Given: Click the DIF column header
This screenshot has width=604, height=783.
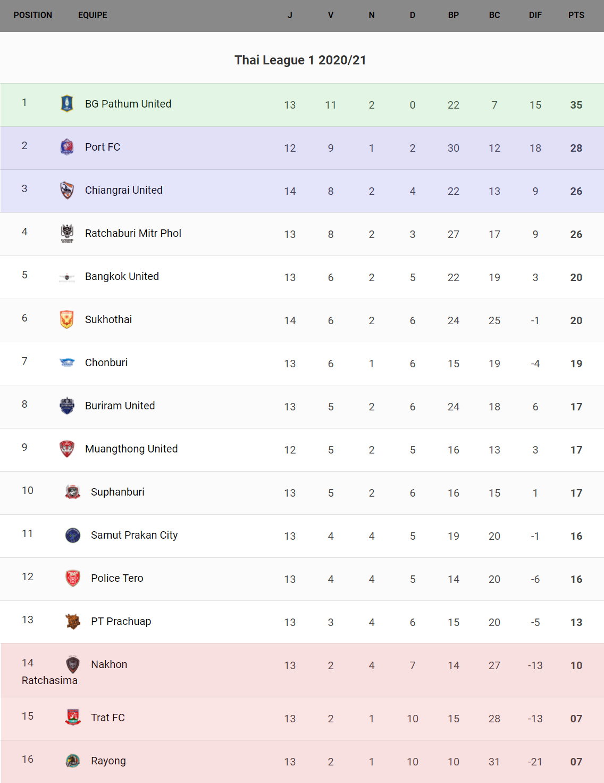Looking at the screenshot, I should coord(535,15).
